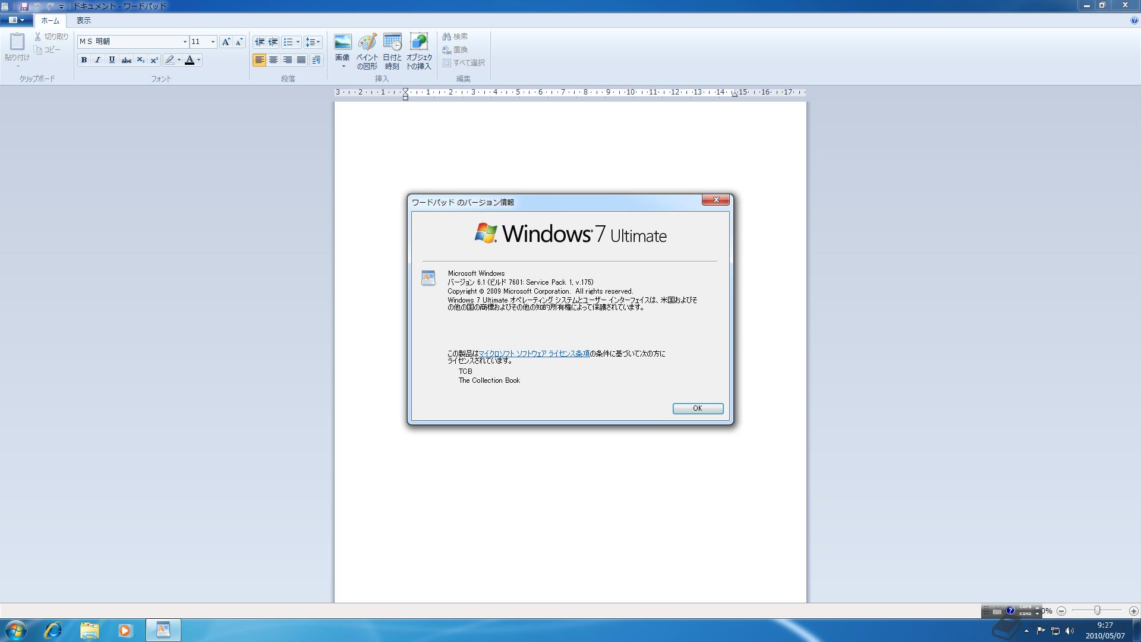
Task: Open the Windows Start button
Action: pos(16,630)
